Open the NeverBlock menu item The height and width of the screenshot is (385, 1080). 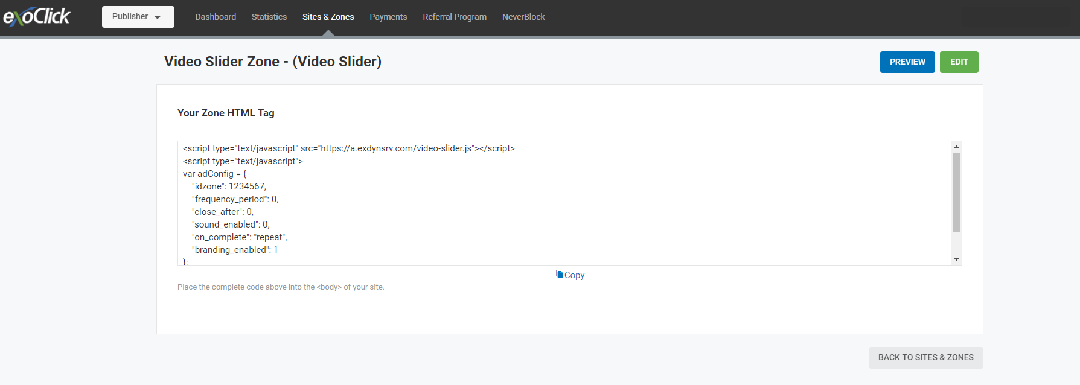pyautogui.click(x=523, y=17)
